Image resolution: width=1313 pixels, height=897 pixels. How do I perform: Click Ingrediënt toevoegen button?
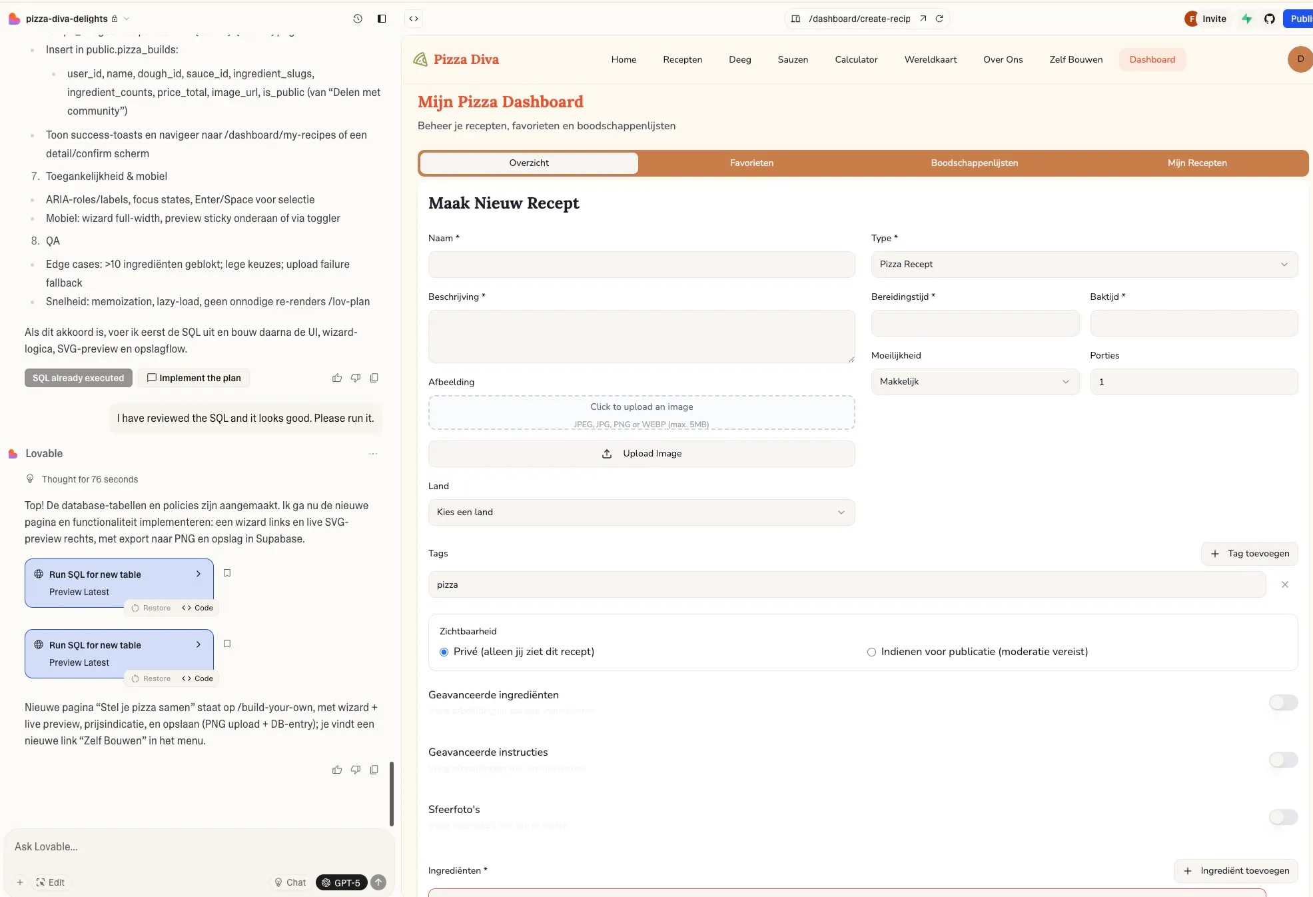click(x=1236, y=871)
